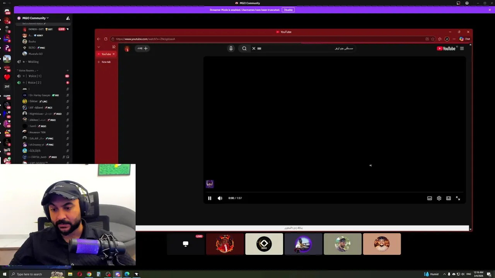This screenshot has height=278, width=495.
Task: Click the YouTube video progress bar
Action: point(335,192)
